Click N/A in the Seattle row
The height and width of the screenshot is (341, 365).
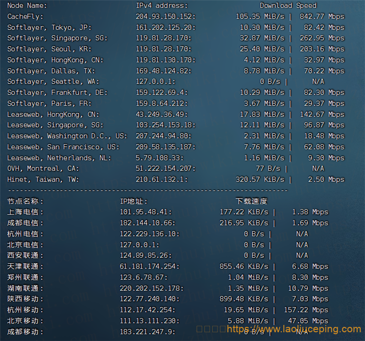tap(318, 82)
